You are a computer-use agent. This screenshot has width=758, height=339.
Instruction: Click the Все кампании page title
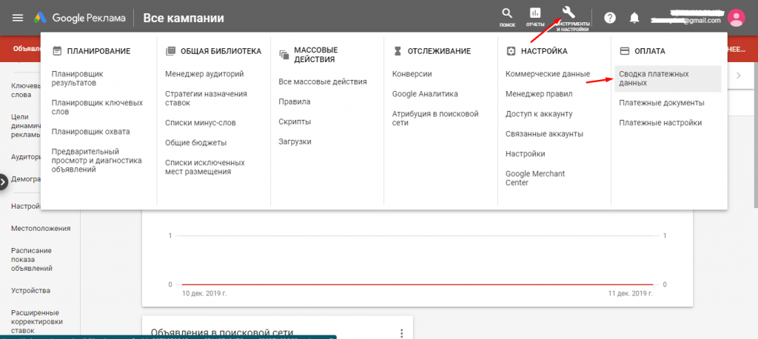[x=184, y=19]
